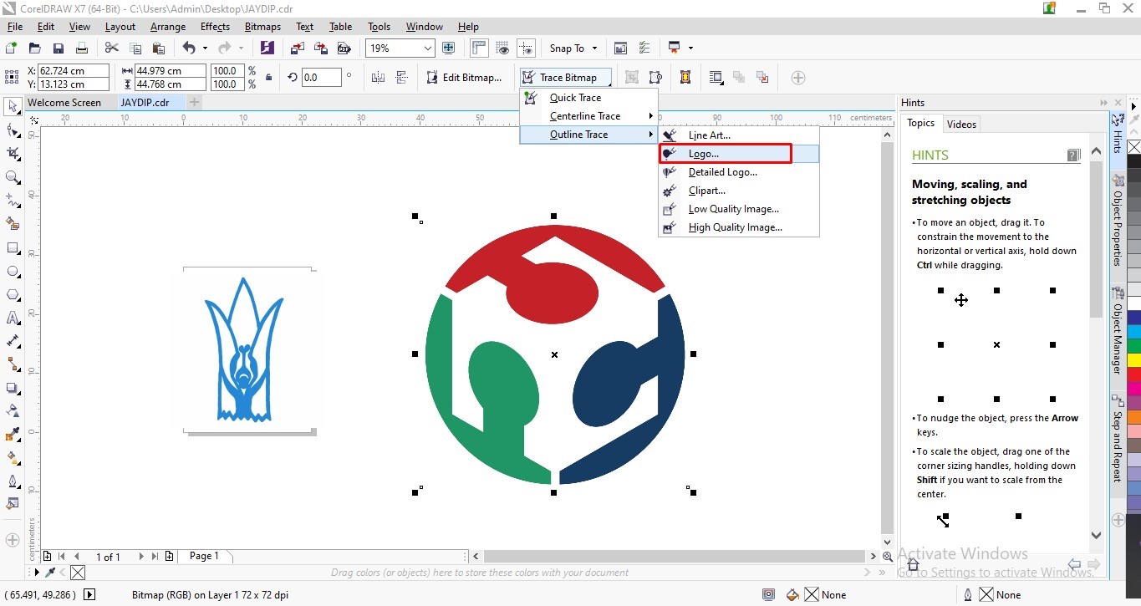This screenshot has width=1141, height=606.
Task: Click the New document icon
Action: (x=12, y=48)
